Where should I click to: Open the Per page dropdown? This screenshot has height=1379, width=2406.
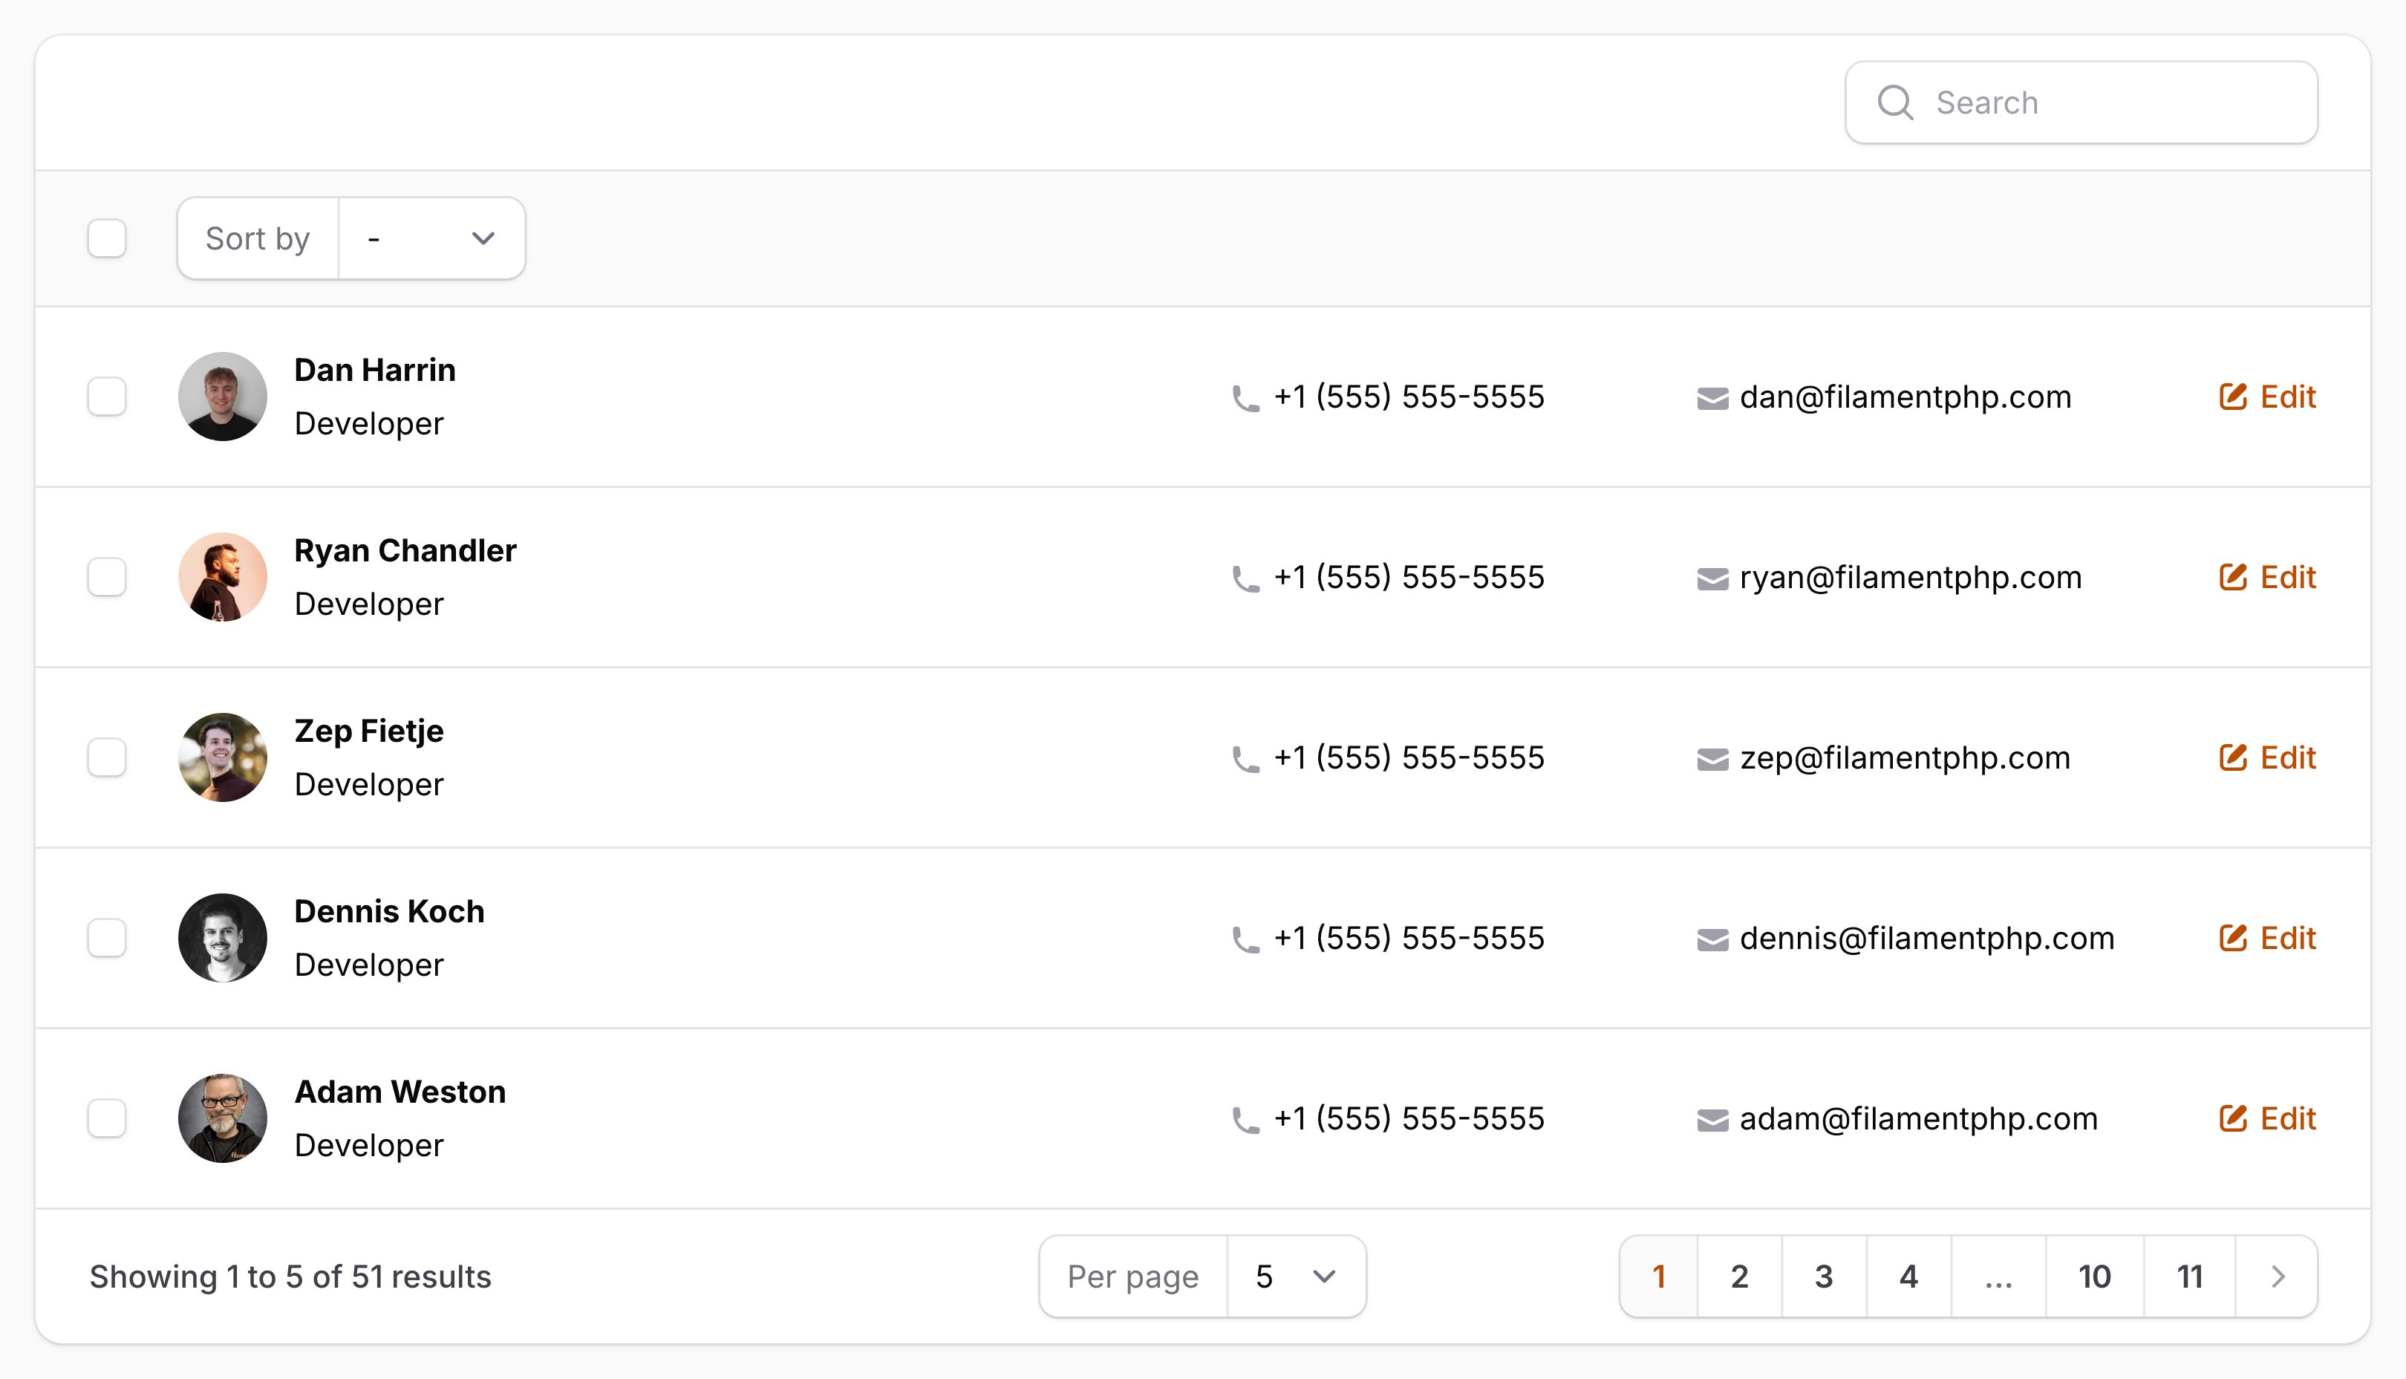(x=1295, y=1276)
